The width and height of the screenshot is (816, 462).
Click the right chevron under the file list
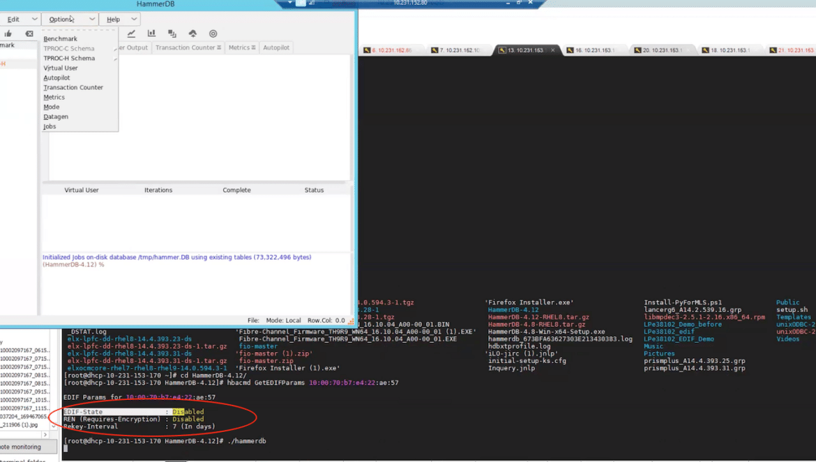[x=45, y=434]
